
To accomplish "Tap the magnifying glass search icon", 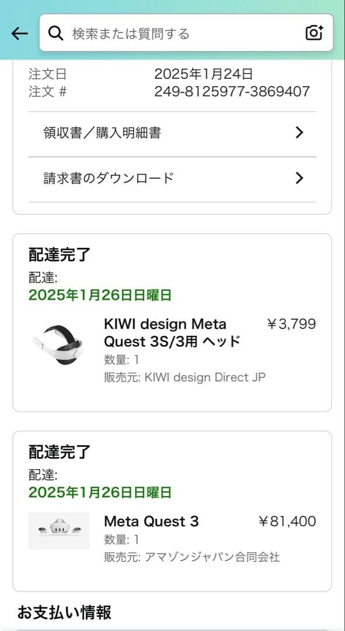I will [x=55, y=33].
